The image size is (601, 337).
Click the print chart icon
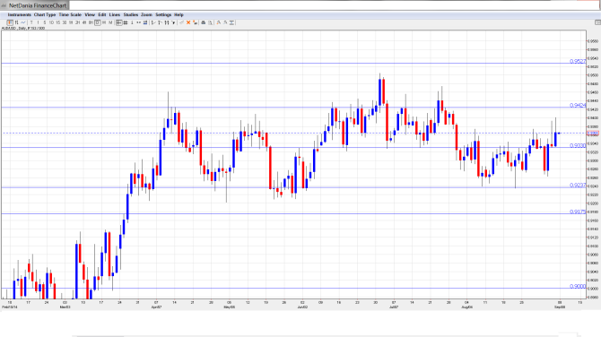(x=204, y=23)
